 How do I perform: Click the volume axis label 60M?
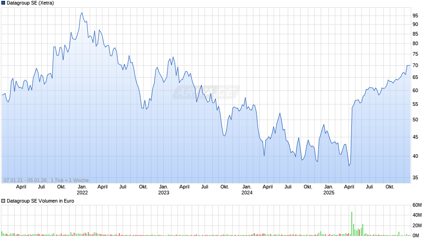pos(417,205)
